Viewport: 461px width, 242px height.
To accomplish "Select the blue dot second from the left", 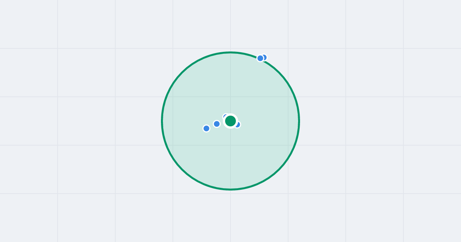I will click(217, 124).
